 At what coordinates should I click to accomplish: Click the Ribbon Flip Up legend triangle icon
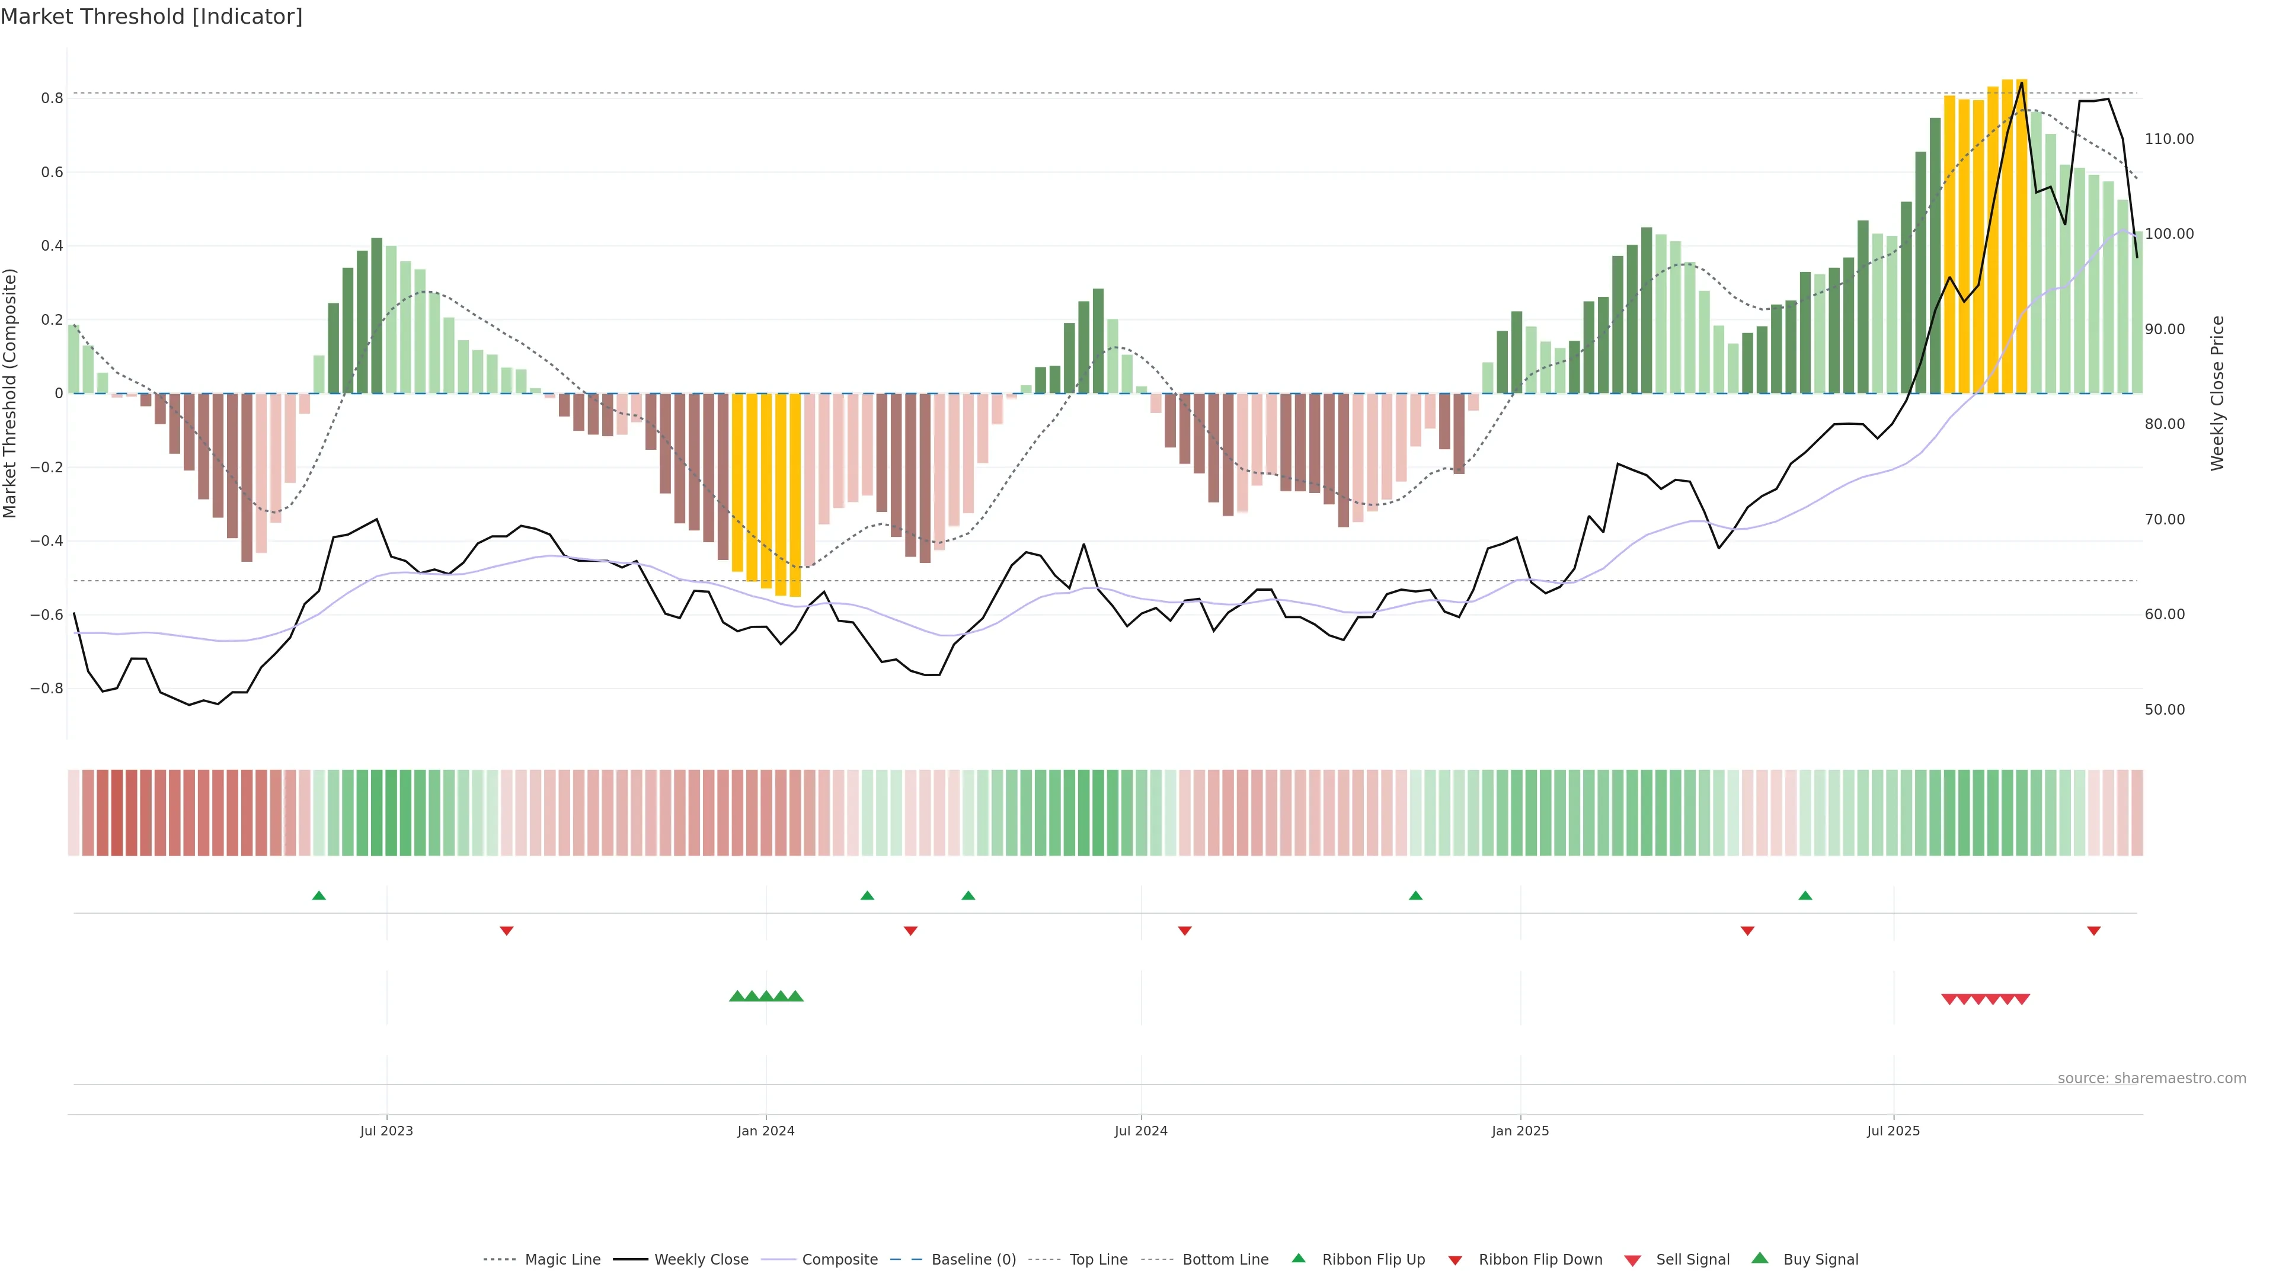1298,1258
